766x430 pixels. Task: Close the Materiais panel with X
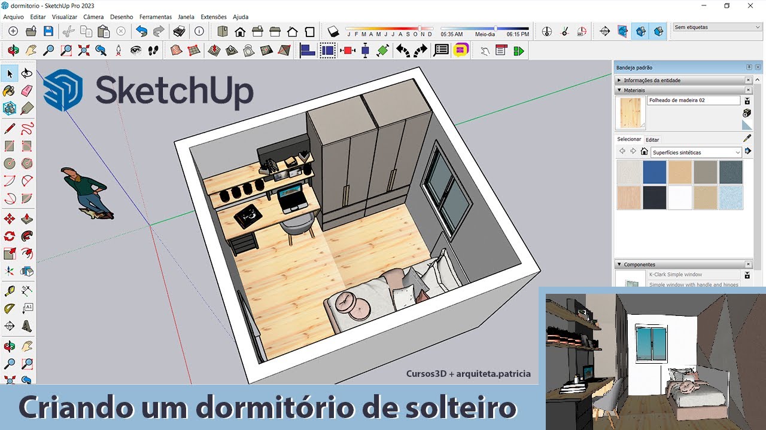click(748, 90)
